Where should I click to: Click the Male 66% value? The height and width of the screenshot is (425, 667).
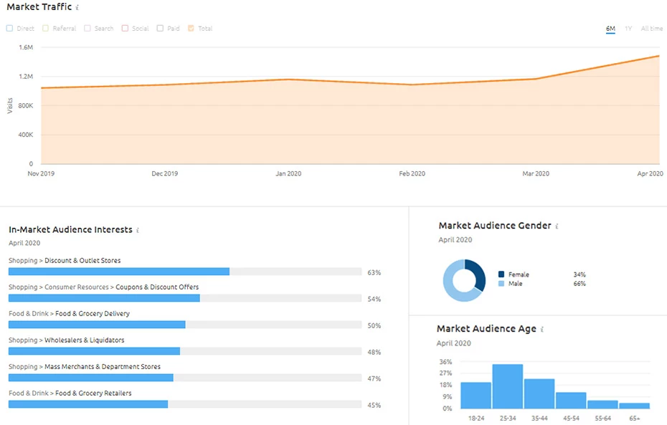580,284
